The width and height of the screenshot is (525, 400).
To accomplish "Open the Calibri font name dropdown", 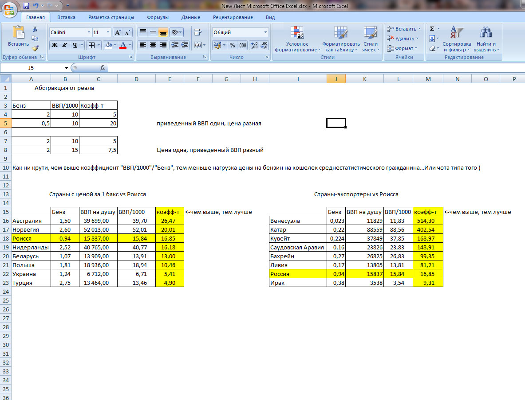I will [x=89, y=32].
